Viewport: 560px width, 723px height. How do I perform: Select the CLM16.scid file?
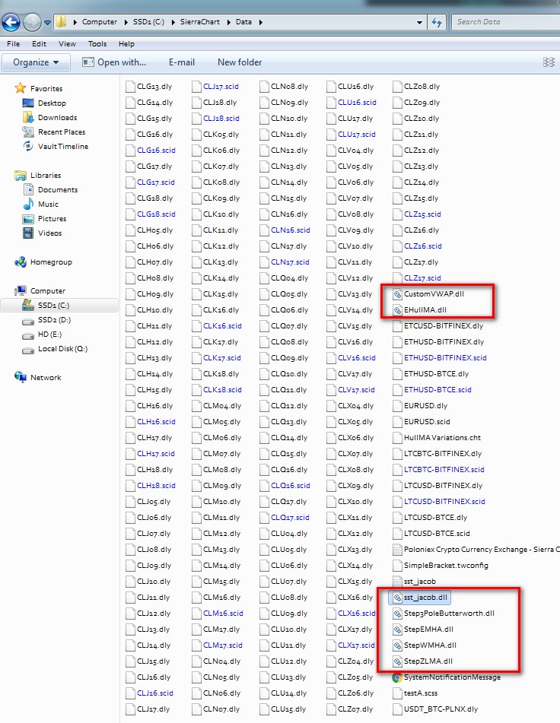point(218,614)
